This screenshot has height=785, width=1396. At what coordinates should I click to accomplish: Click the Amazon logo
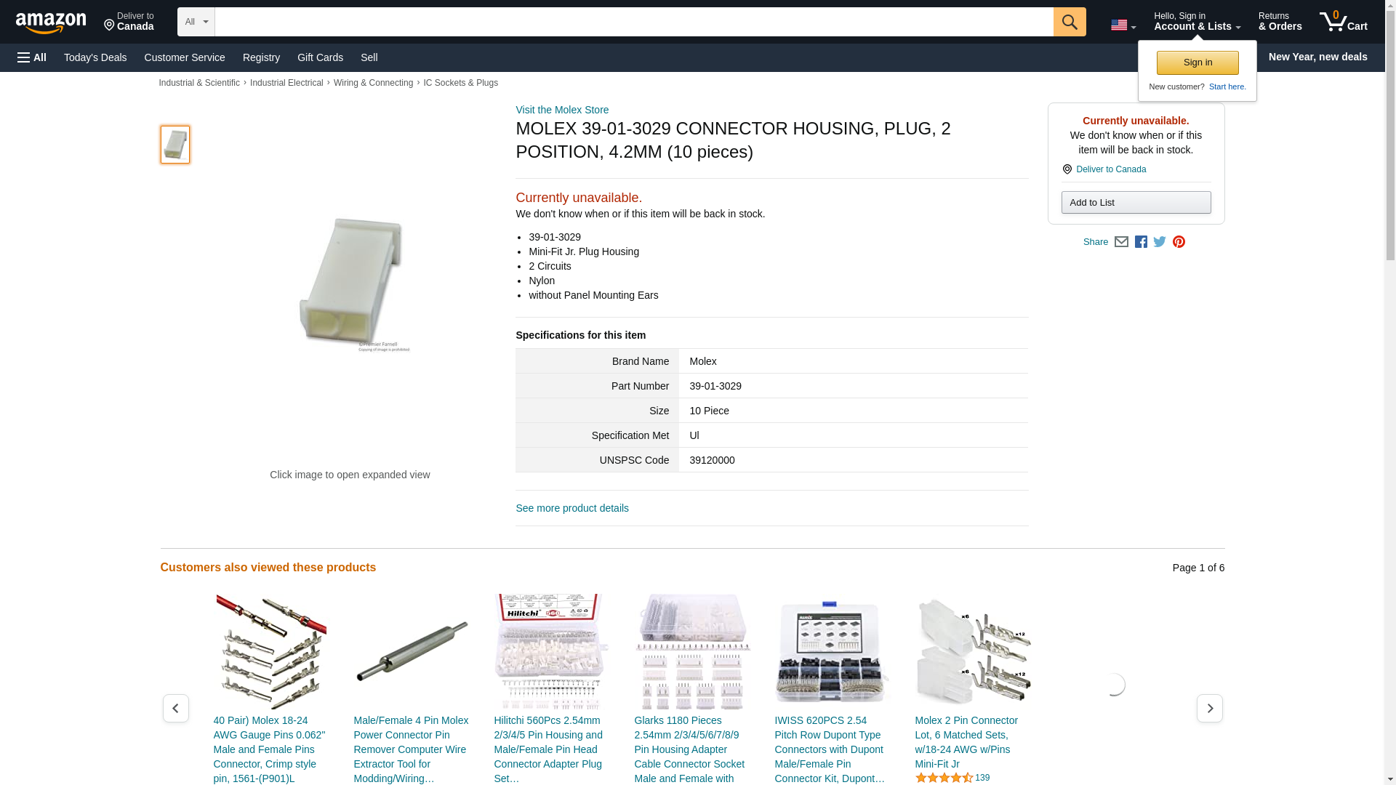pyautogui.click(x=51, y=23)
